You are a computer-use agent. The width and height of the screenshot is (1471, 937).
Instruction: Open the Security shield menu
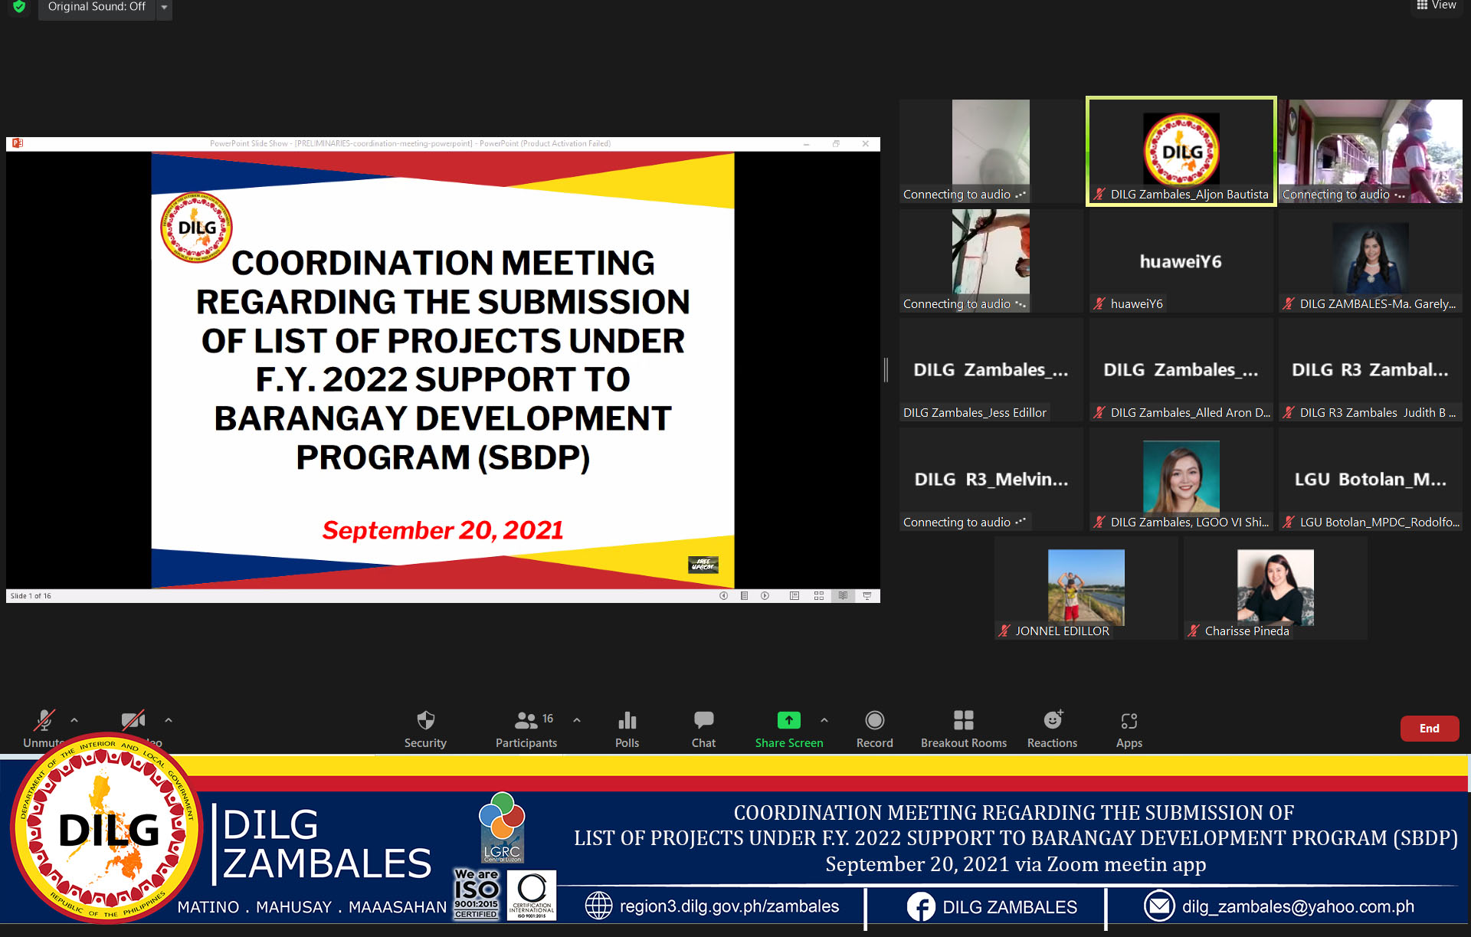(425, 729)
